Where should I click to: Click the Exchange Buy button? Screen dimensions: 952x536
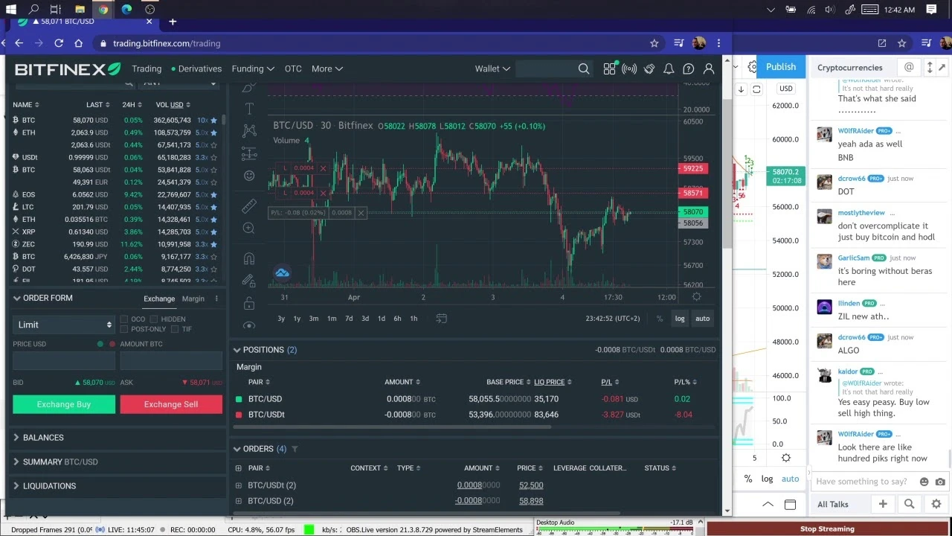click(x=64, y=404)
